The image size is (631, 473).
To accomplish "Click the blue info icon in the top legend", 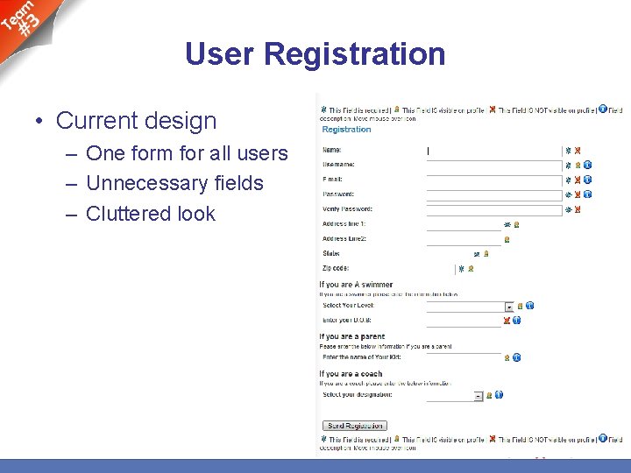I will 602,109.
